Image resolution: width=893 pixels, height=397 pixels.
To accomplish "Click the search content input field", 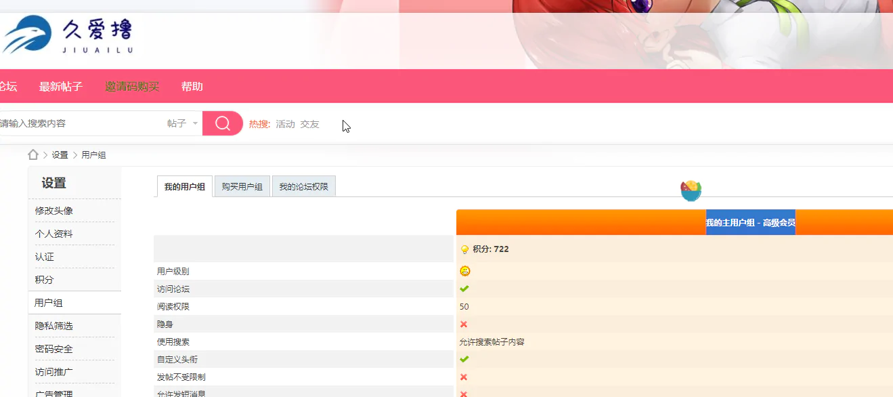I will [x=81, y=123].
